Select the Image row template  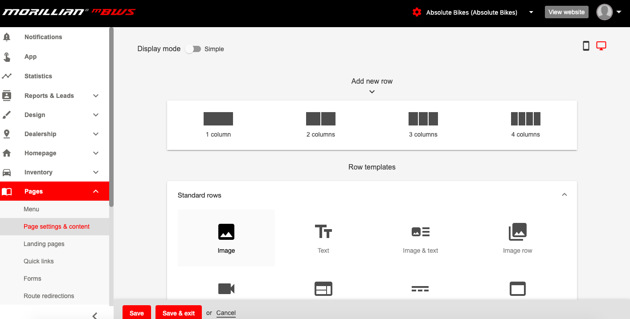click(226, 238)
